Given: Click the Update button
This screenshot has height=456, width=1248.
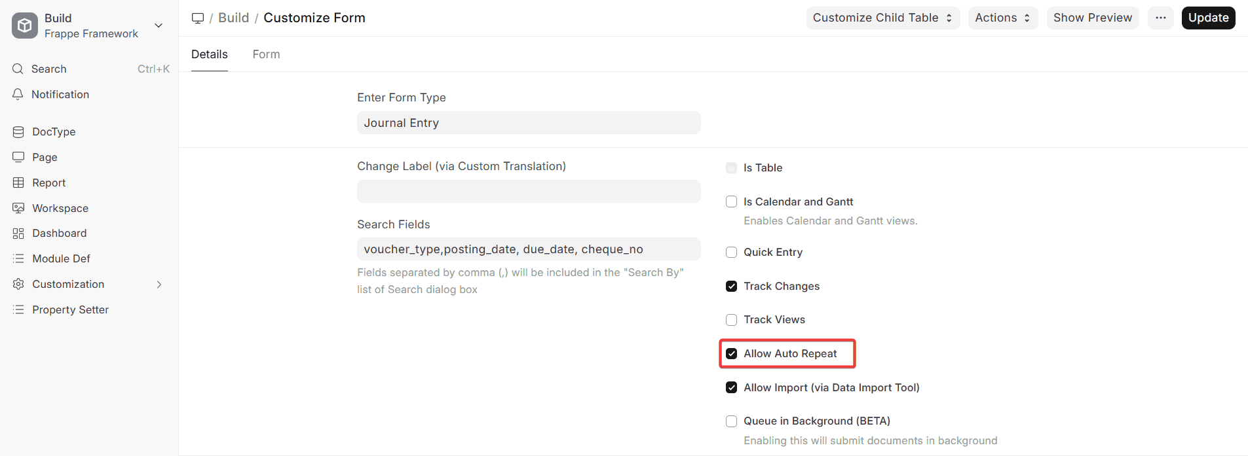Looking at the screenshot, I should tap(1208, 18).
